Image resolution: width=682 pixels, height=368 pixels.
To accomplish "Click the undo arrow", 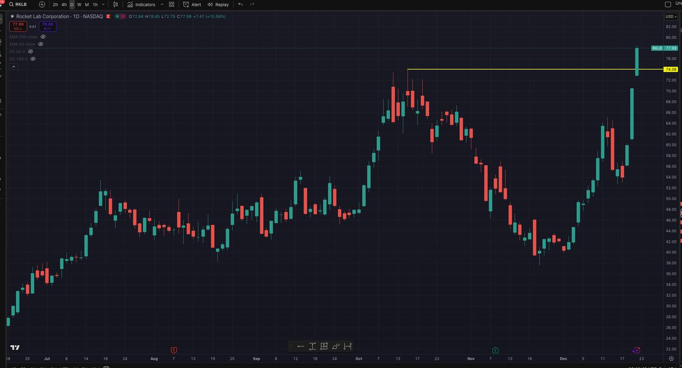I will [240, 5].
